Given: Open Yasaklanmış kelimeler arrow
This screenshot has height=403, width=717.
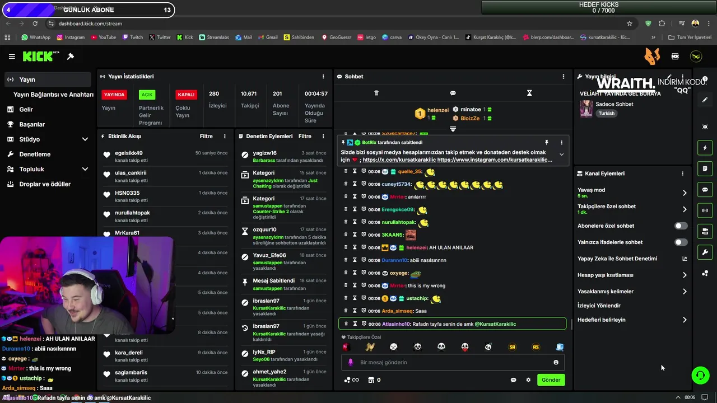Looking at the screenshot, I should pos(684,292).
